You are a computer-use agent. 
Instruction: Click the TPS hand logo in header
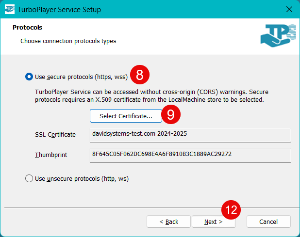pyautogui.click(x=278, y=37)
